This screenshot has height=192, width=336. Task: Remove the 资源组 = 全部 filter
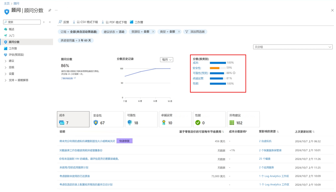pos(153,32)
